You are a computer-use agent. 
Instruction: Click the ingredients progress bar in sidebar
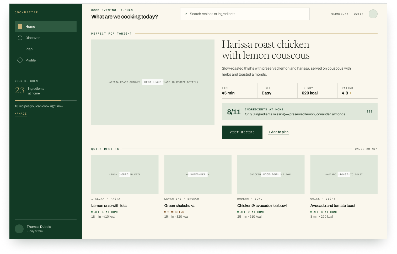[x=46, y=100]
